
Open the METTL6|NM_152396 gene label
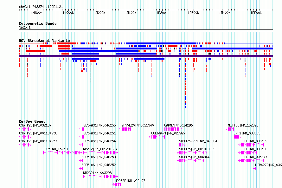point(243,125)
